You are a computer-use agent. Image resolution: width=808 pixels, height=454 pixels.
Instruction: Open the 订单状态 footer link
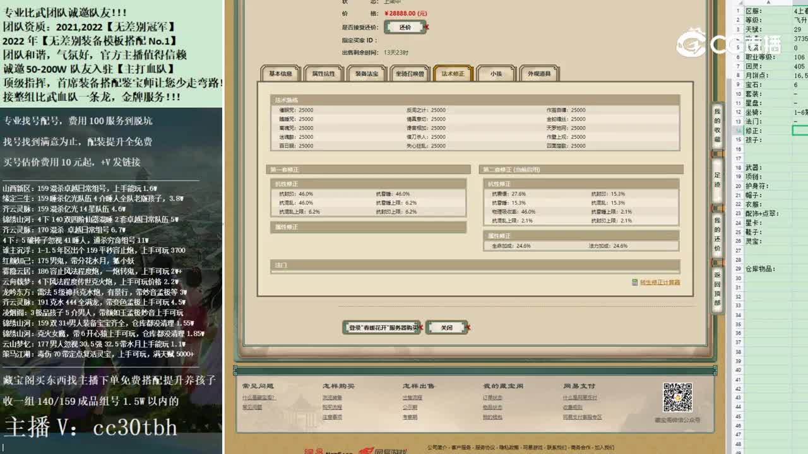492,398
